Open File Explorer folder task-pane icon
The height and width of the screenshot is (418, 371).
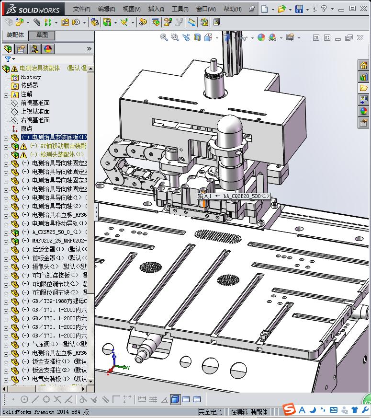[x=363, y=88]
